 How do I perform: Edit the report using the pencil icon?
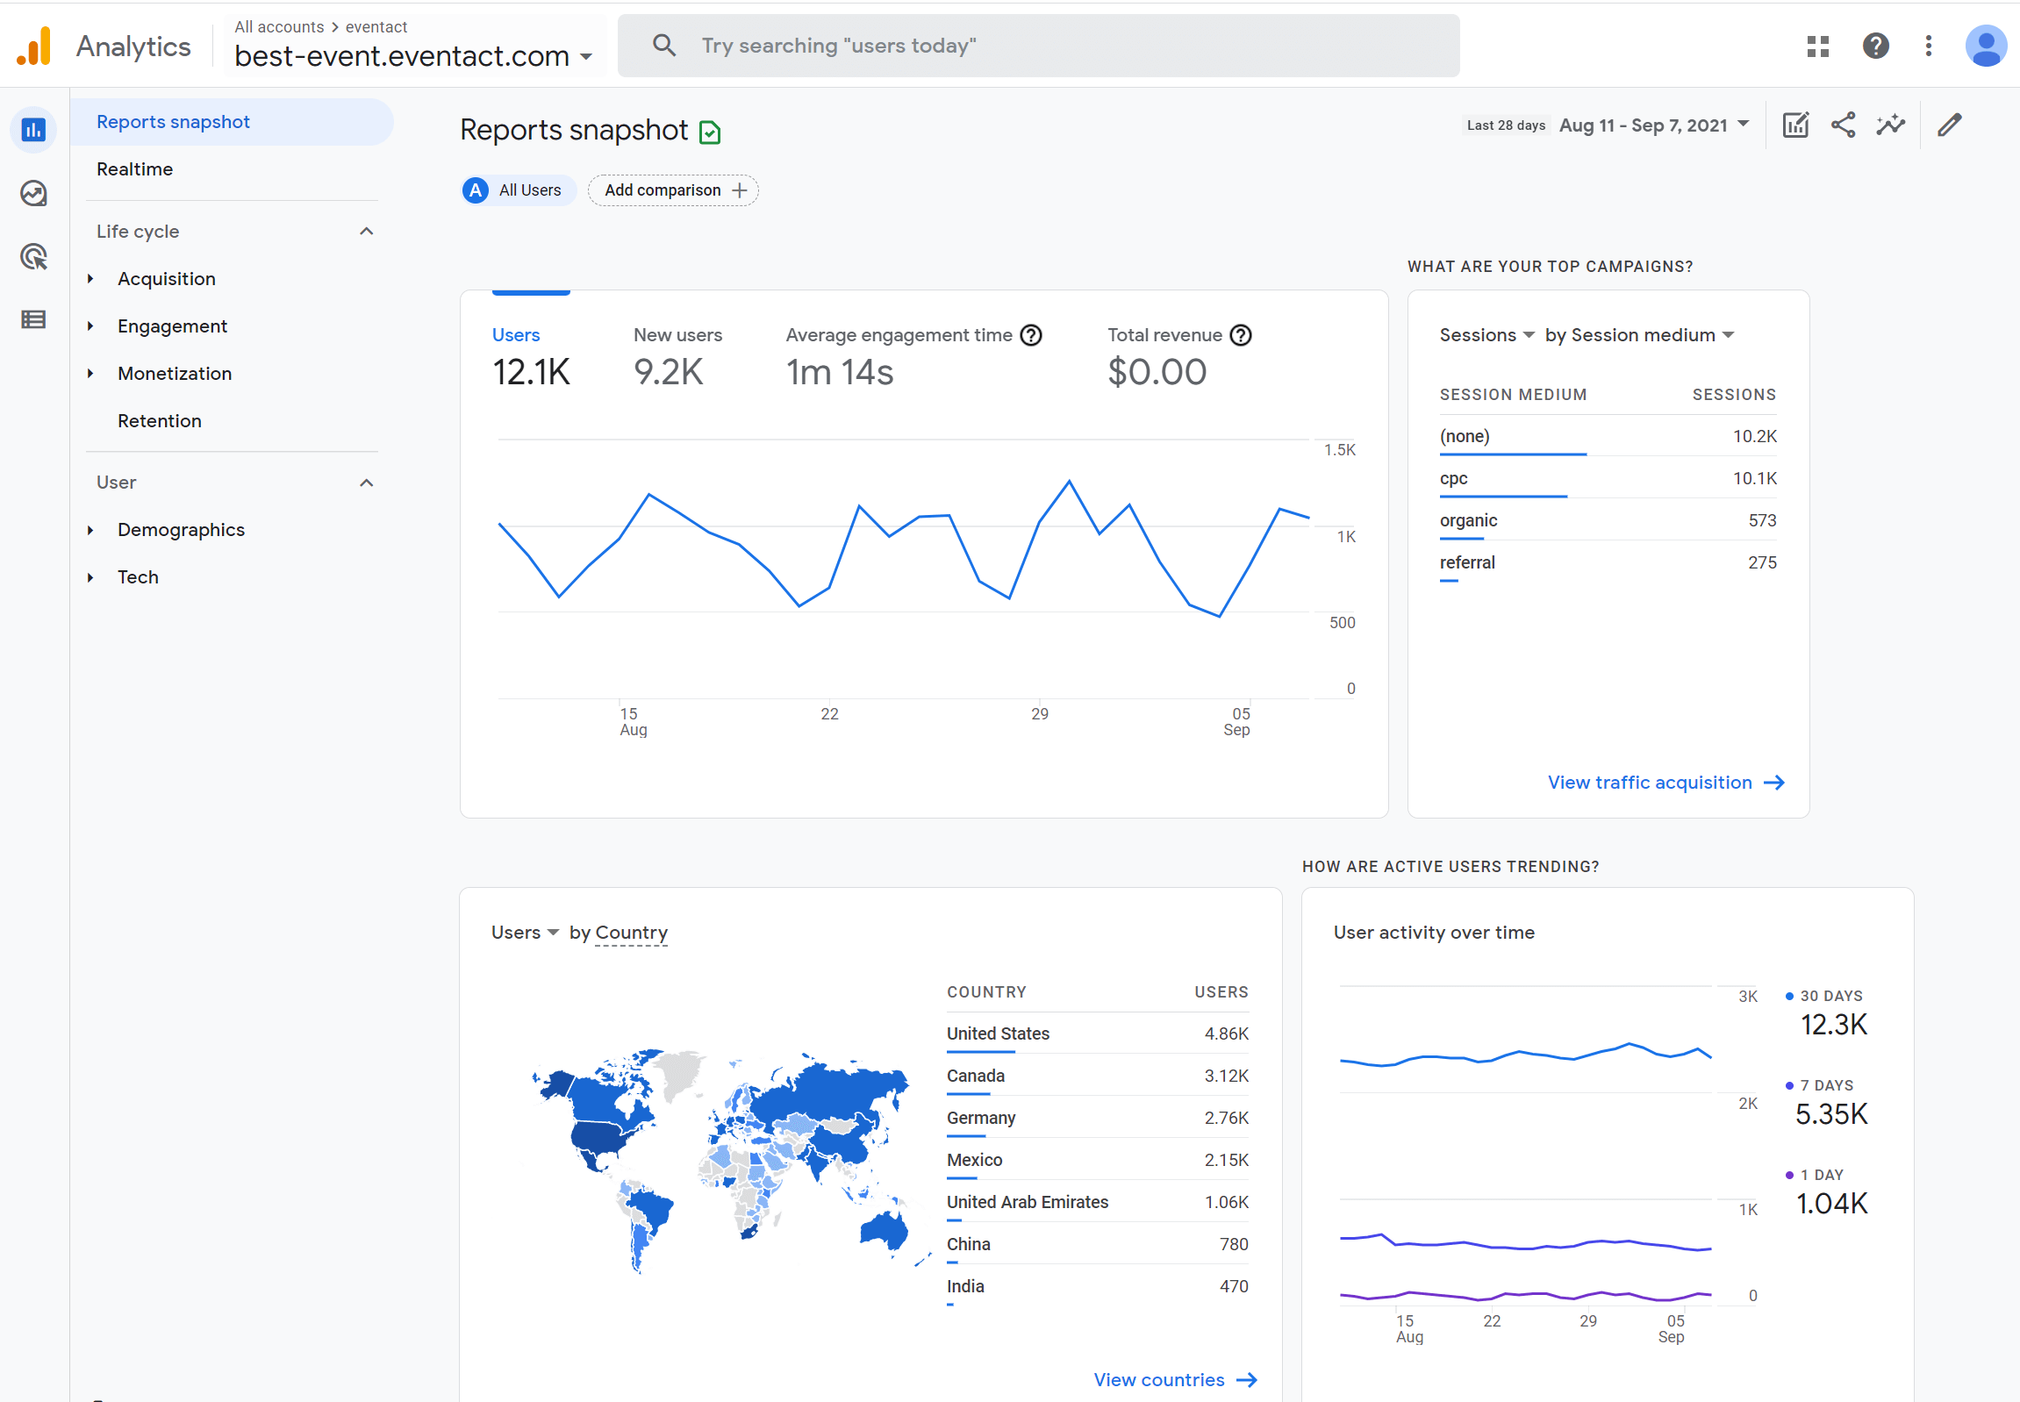coord(1950,125)
